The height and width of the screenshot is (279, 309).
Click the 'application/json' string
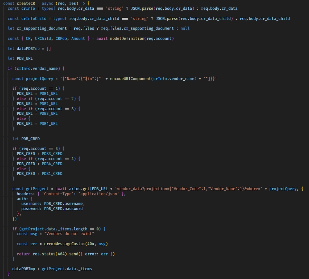[x=99, y=194]
